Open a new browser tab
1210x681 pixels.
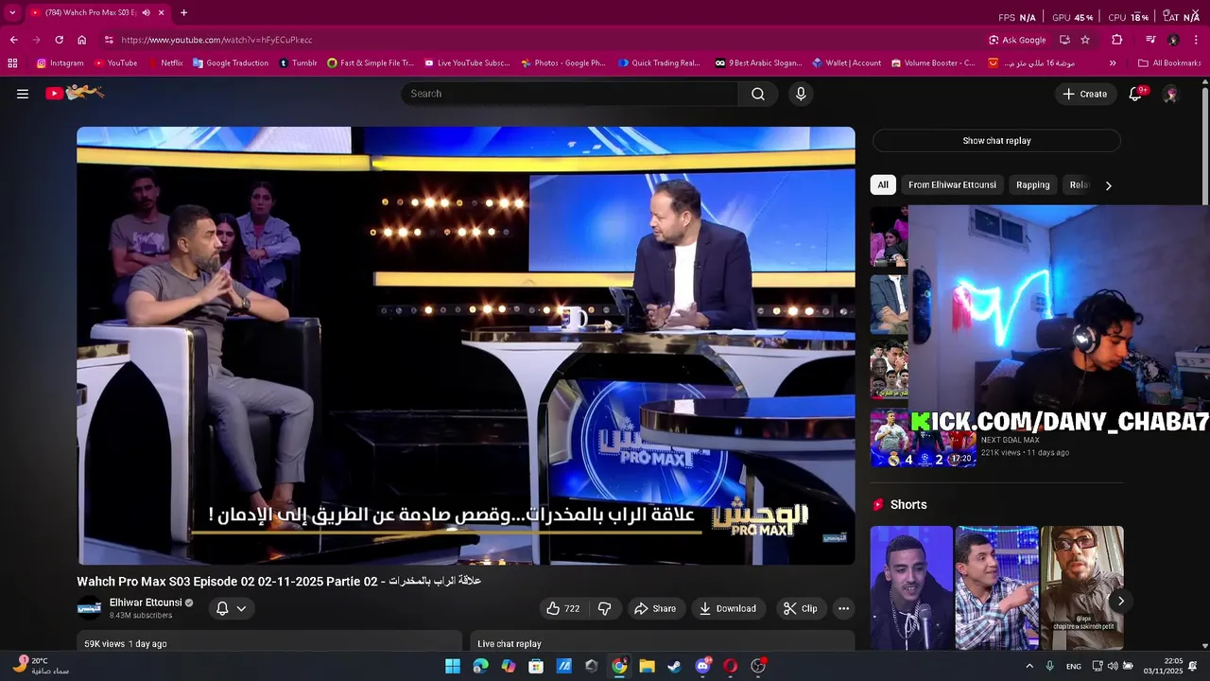click(183, 12)
